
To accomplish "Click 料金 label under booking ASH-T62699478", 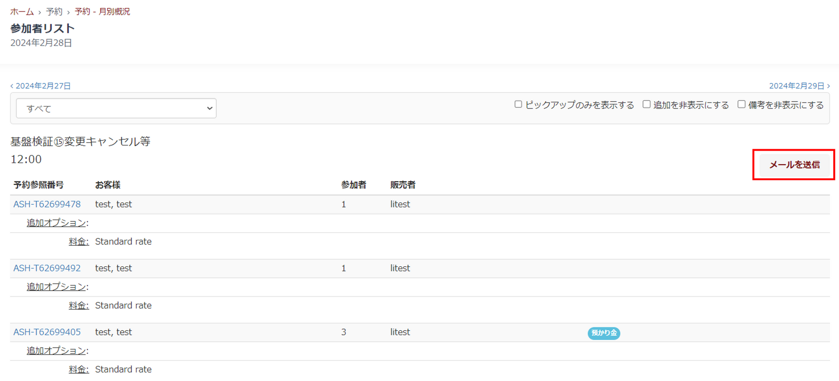I will coord(79,242).
